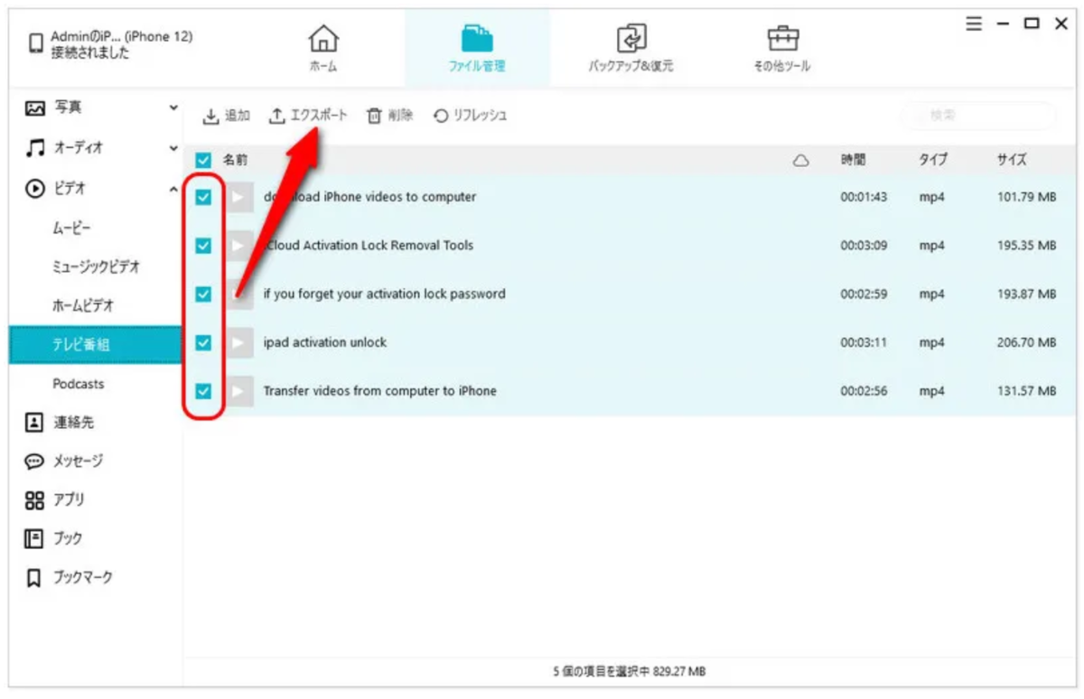Image resolution: width=1084 pixels, height=699 pixels.
Task: Uncheck Transfer videos from computer to iPhone
Action: click(x=203, y=391)
